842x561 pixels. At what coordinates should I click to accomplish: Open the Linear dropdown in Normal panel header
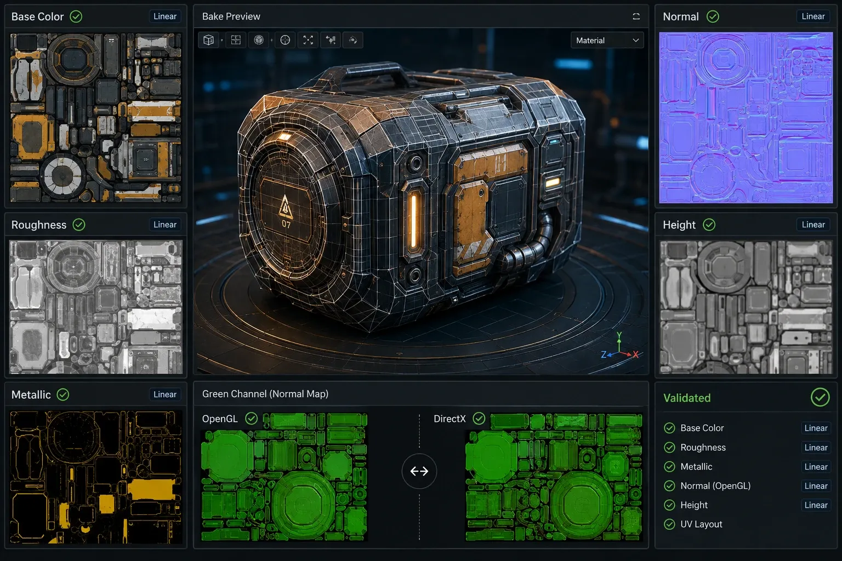[813, 16]
